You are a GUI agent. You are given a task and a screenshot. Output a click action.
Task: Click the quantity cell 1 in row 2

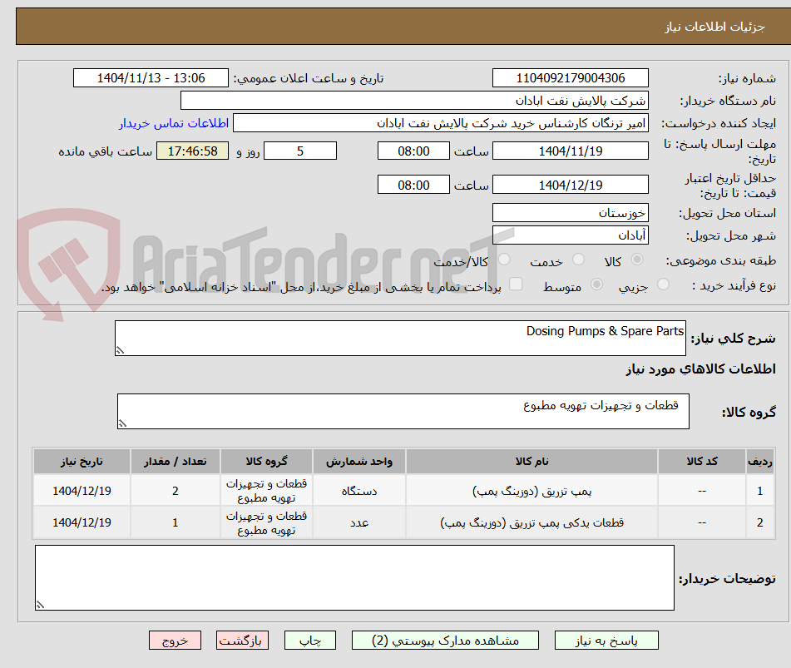[x=175, y=522]
